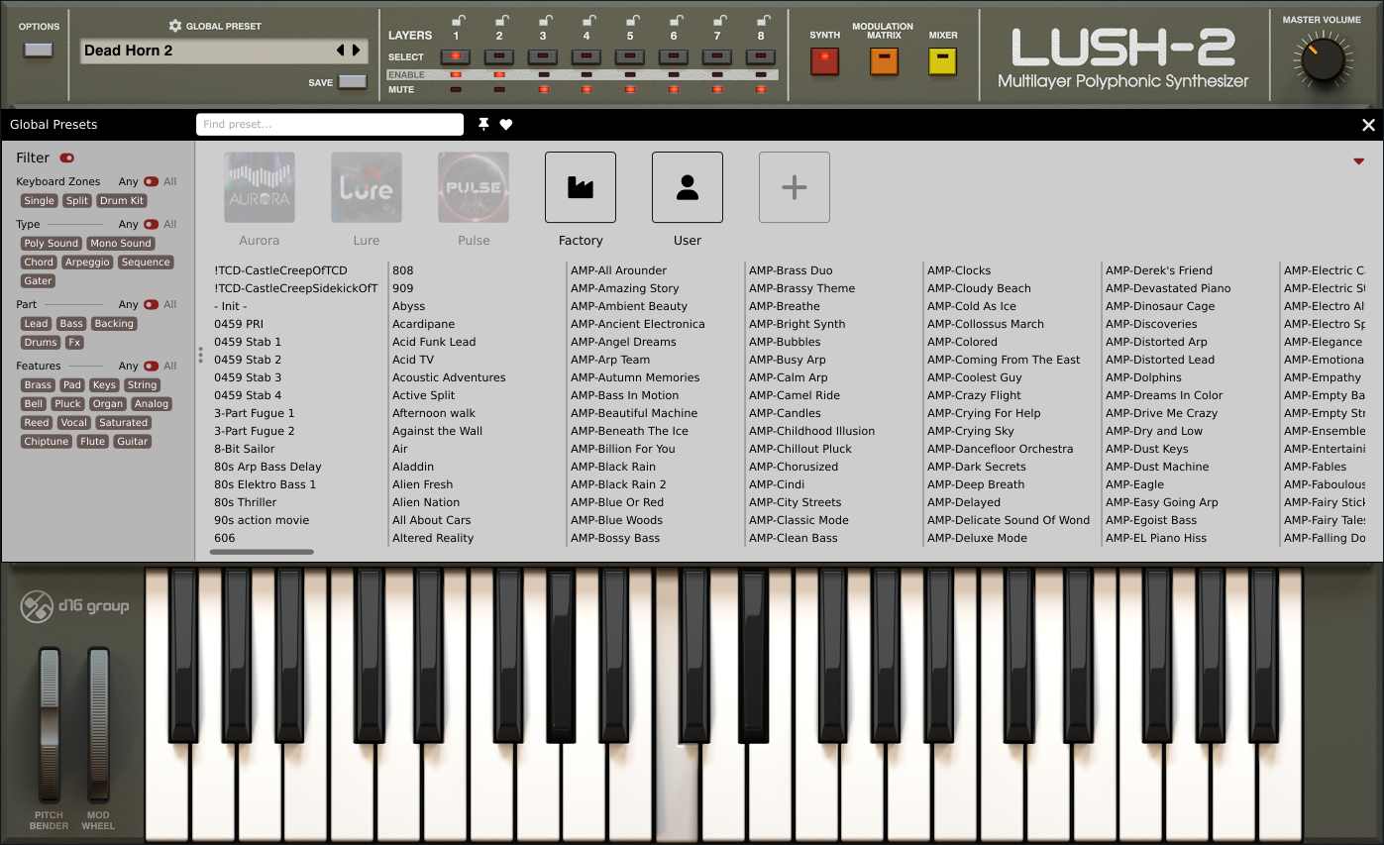Viewport: 1384px width, 845px height.
Task: Click the Options button
Action: [x=39, y=50]
